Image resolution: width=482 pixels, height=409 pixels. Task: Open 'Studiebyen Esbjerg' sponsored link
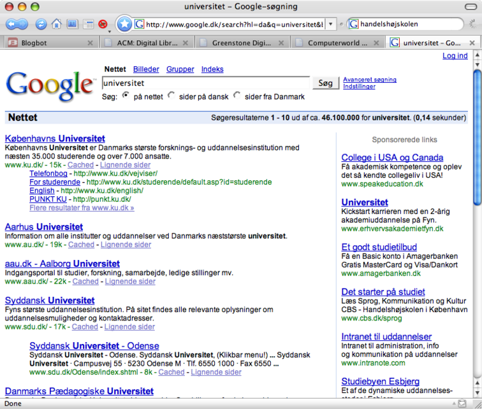point(380,382)
